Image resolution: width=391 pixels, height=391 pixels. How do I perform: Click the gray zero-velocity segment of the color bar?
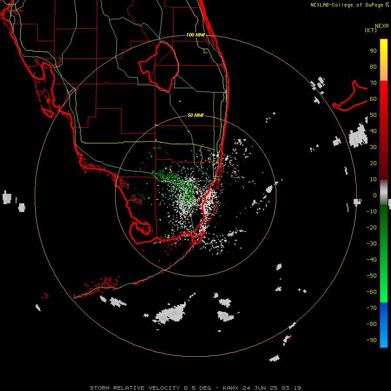[x=384, y=192]
